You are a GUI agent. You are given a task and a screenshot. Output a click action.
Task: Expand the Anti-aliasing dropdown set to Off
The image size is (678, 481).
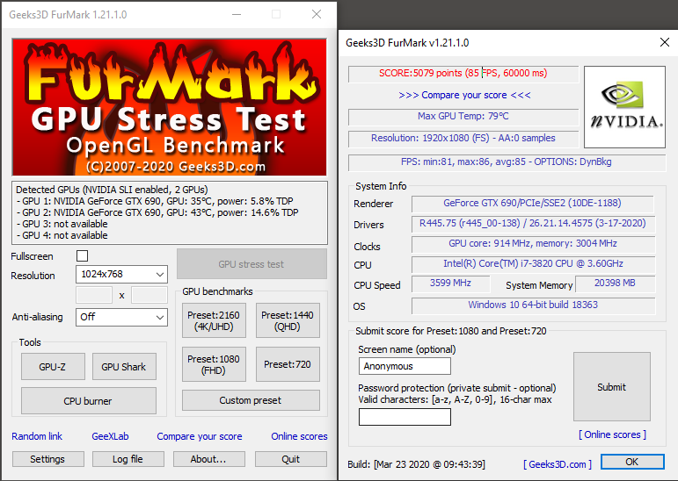pos(121,317)
